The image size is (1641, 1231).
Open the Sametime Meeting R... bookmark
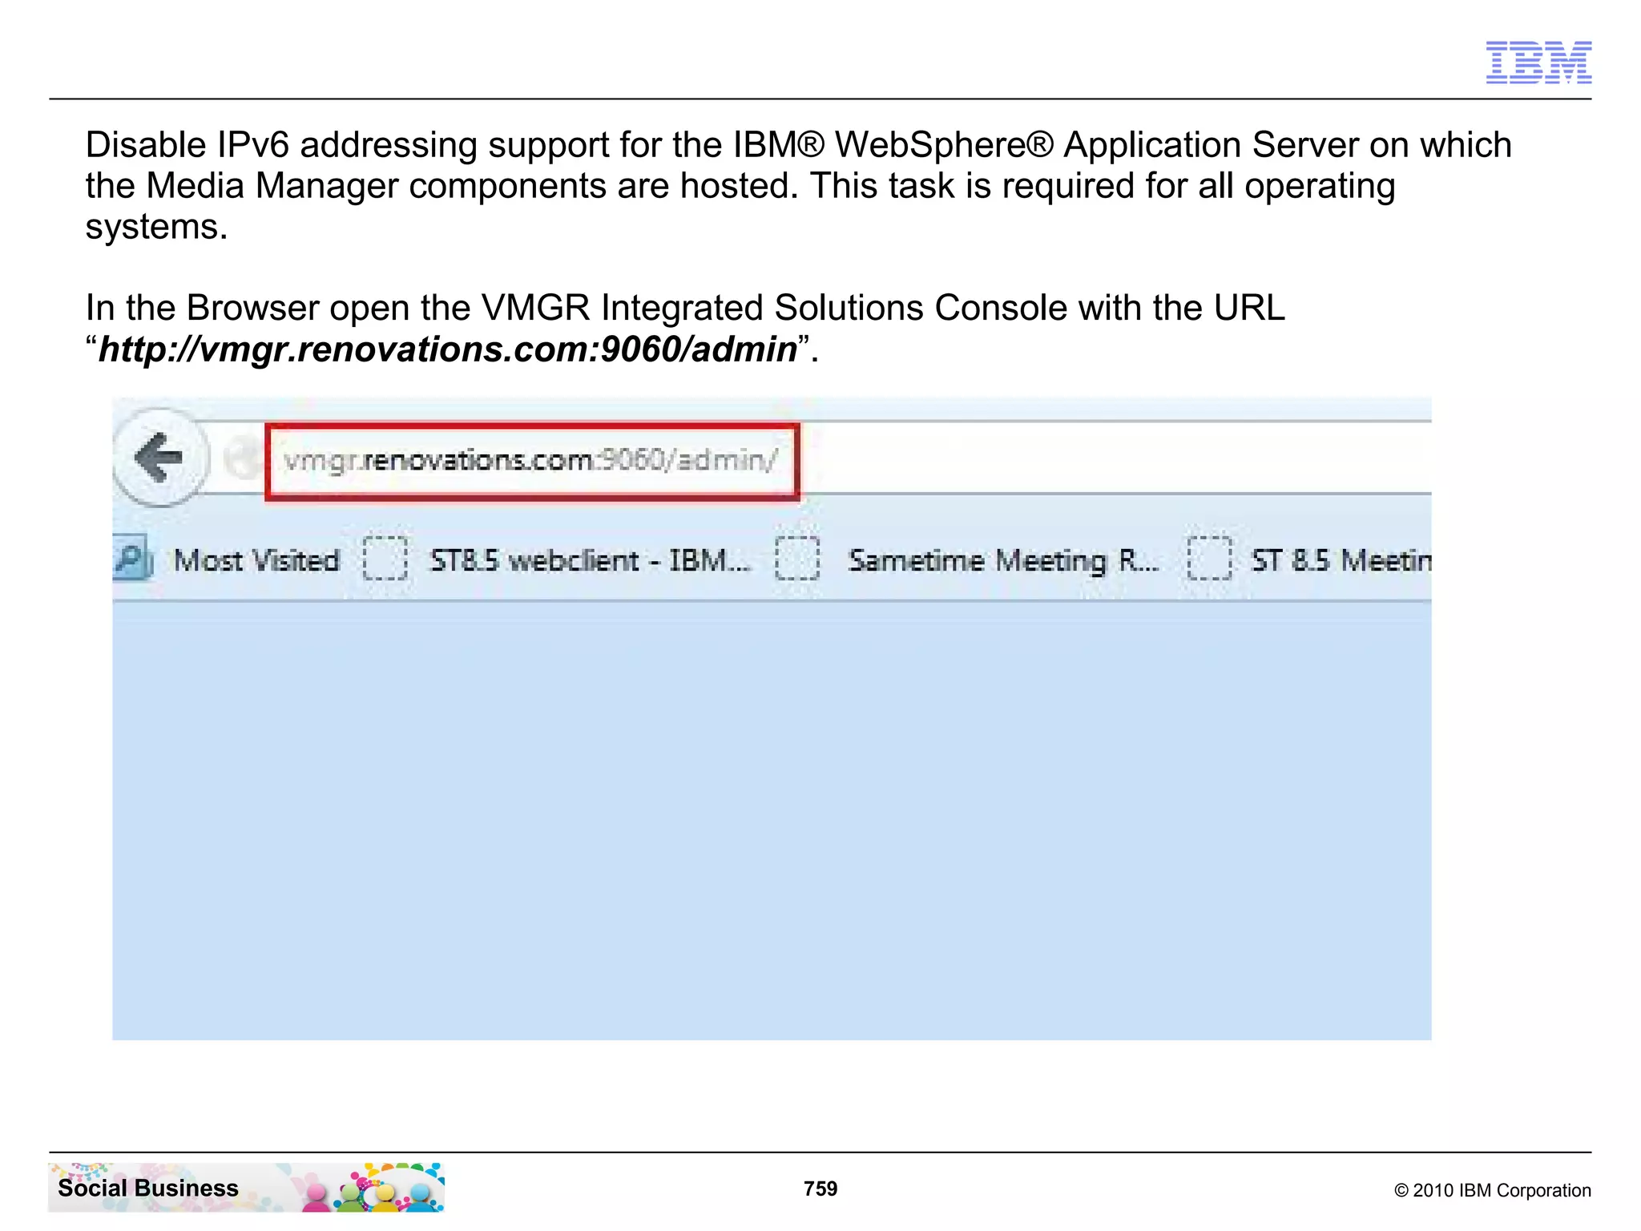point(1004,561)
